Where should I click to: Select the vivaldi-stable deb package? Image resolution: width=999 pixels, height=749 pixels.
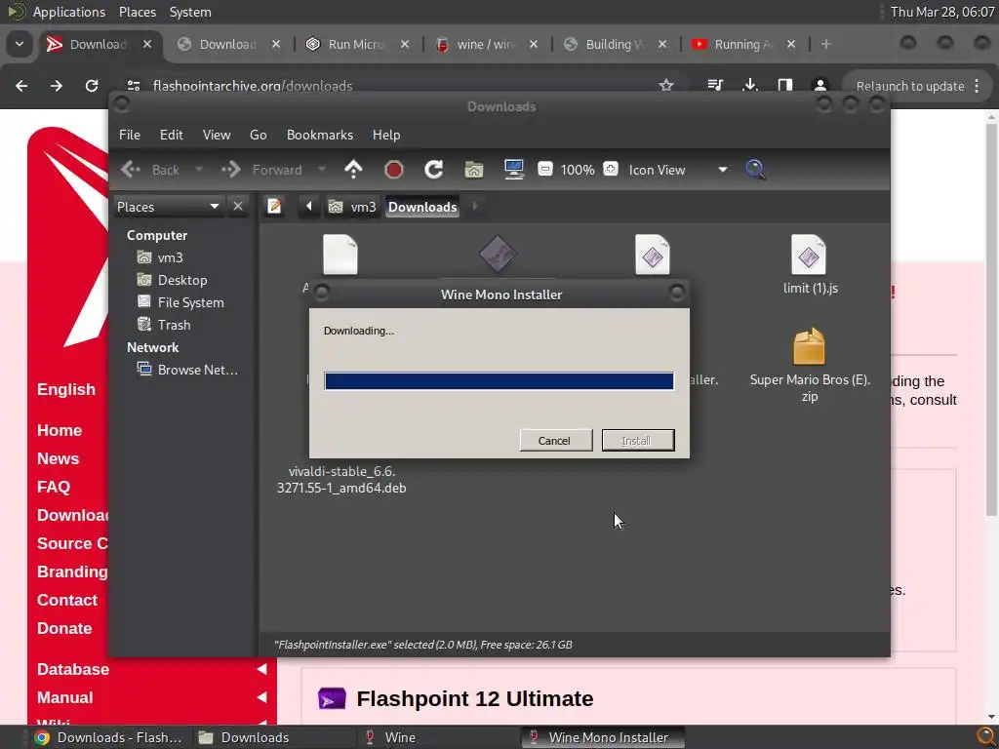341,480
